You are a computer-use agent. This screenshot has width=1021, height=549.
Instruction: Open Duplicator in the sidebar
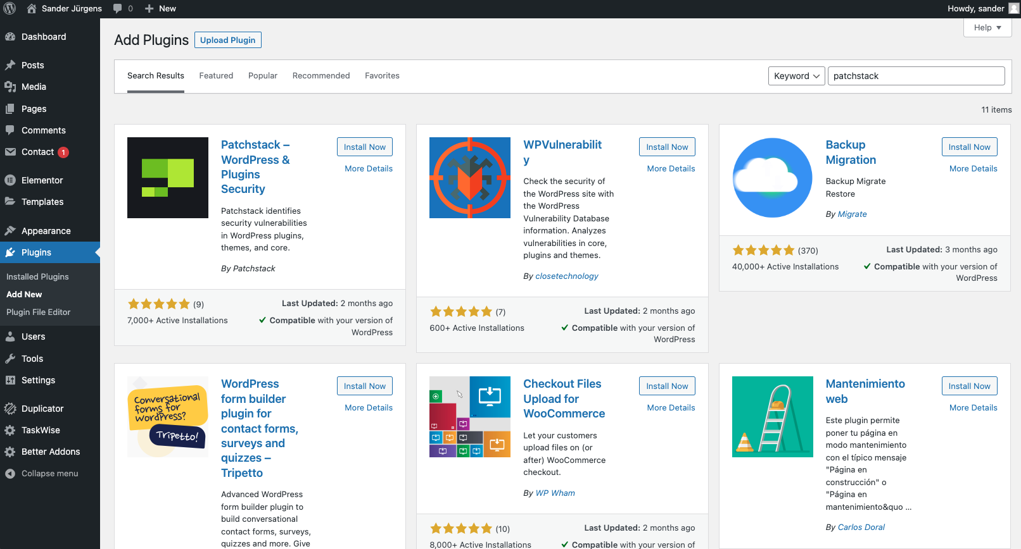coord(50,409)
